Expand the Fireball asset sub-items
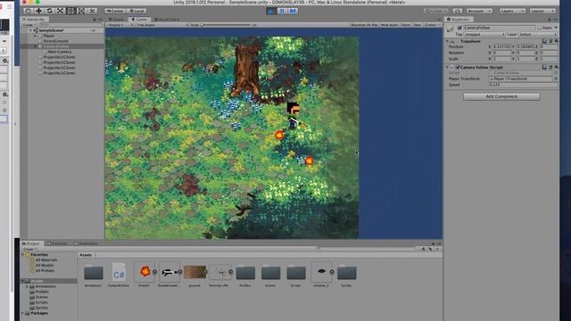Image resolution: width=571 pixels, height=321 pixels. (x=154, y=272)
